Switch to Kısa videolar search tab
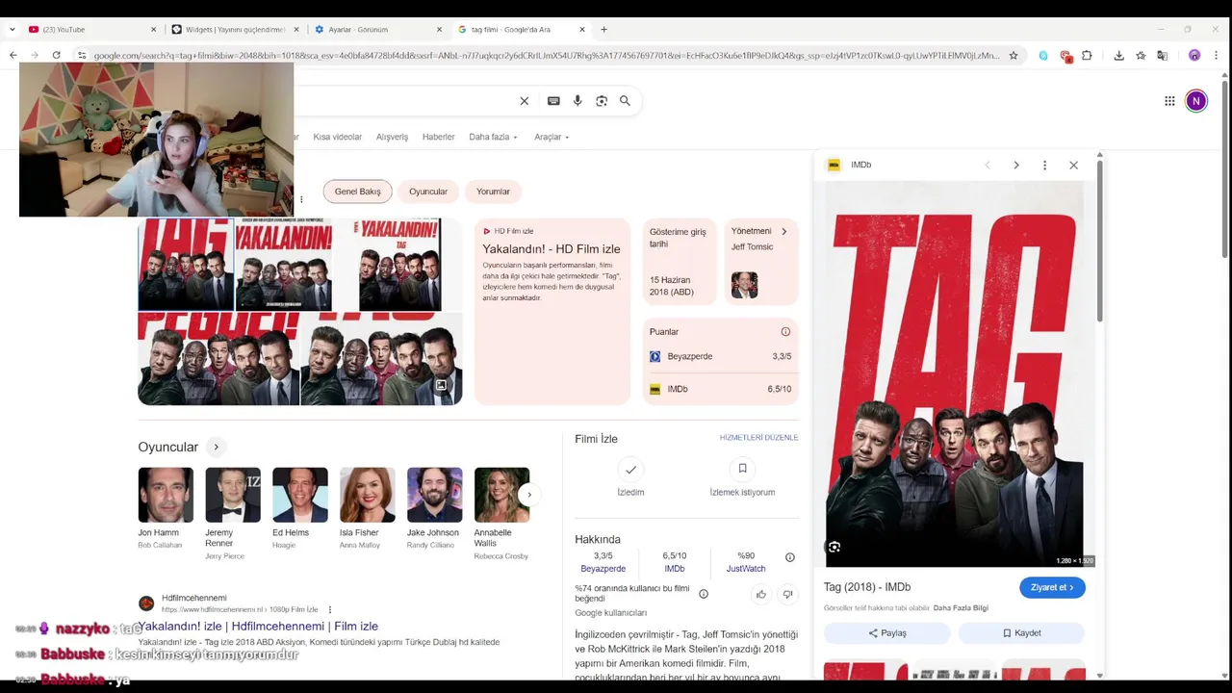1232x693 pixels. click(337, 137)
